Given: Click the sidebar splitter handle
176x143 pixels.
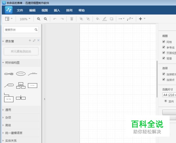Looking at the screenshot, I should click(x=45, y=99).
